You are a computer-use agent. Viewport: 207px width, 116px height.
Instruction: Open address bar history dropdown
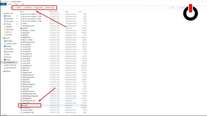point(169,8)
